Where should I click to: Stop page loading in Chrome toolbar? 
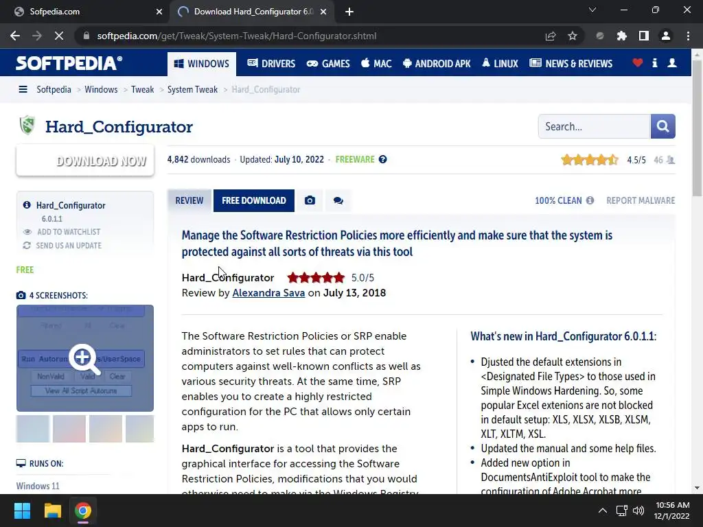pyautogui.click(x=59, y=36)
